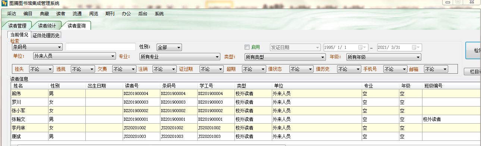Open the 读者 menu

(x=61, y=14)
